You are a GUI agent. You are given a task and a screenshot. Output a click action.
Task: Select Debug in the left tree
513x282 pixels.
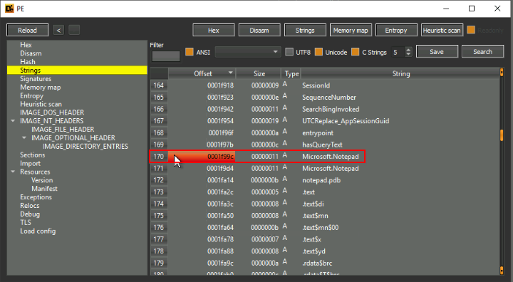pos(30,214)
